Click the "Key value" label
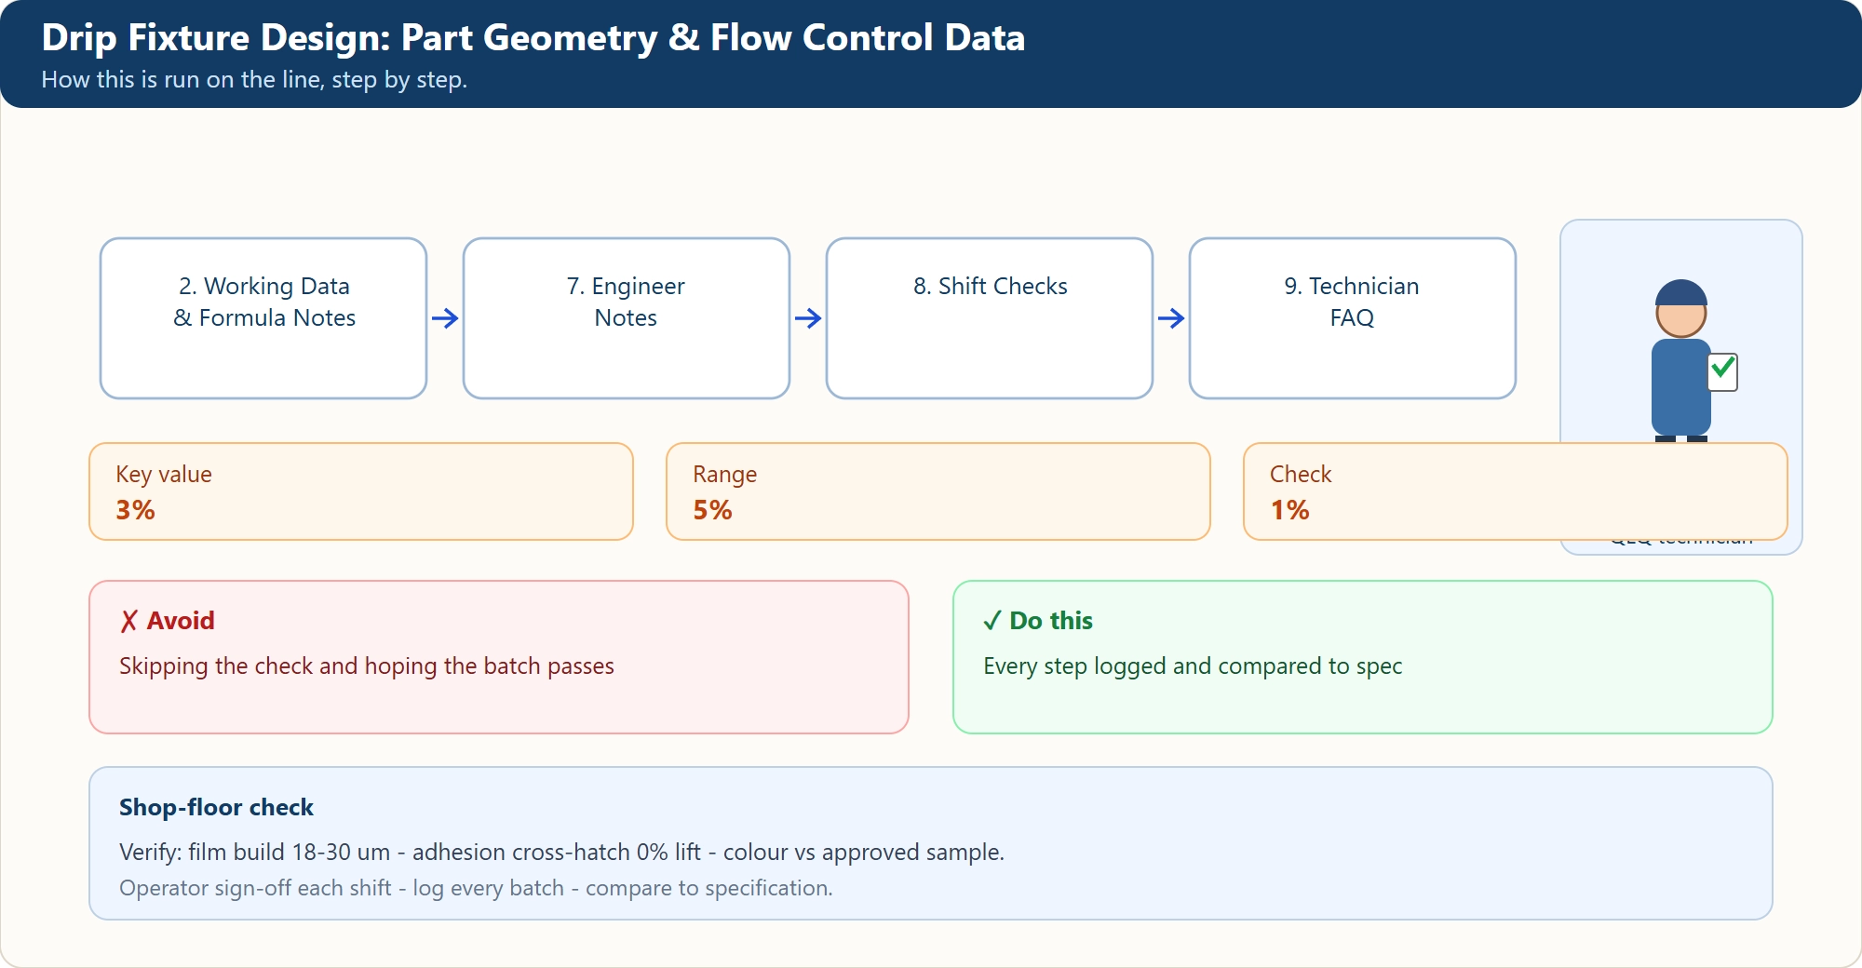The width and height of the screenshot is (1862, 968). click(x=164, y=475)
